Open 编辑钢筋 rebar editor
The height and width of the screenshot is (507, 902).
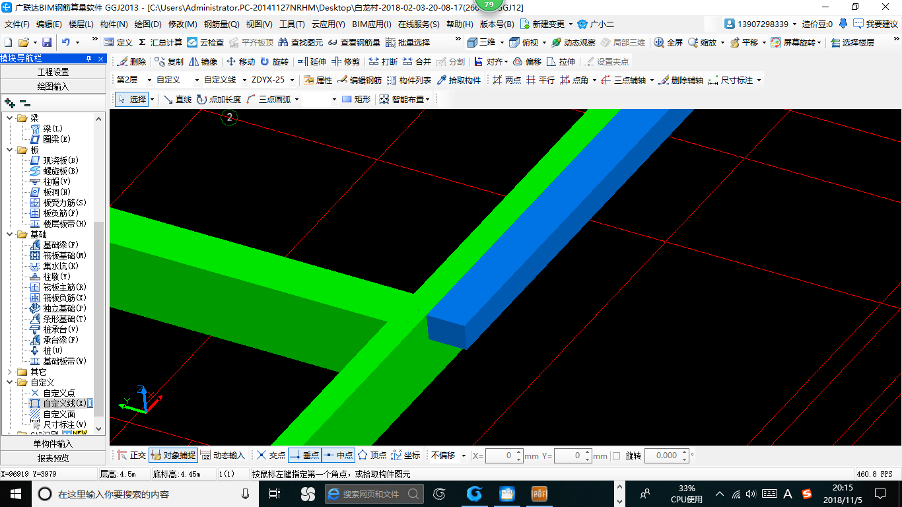click(359, 80)
